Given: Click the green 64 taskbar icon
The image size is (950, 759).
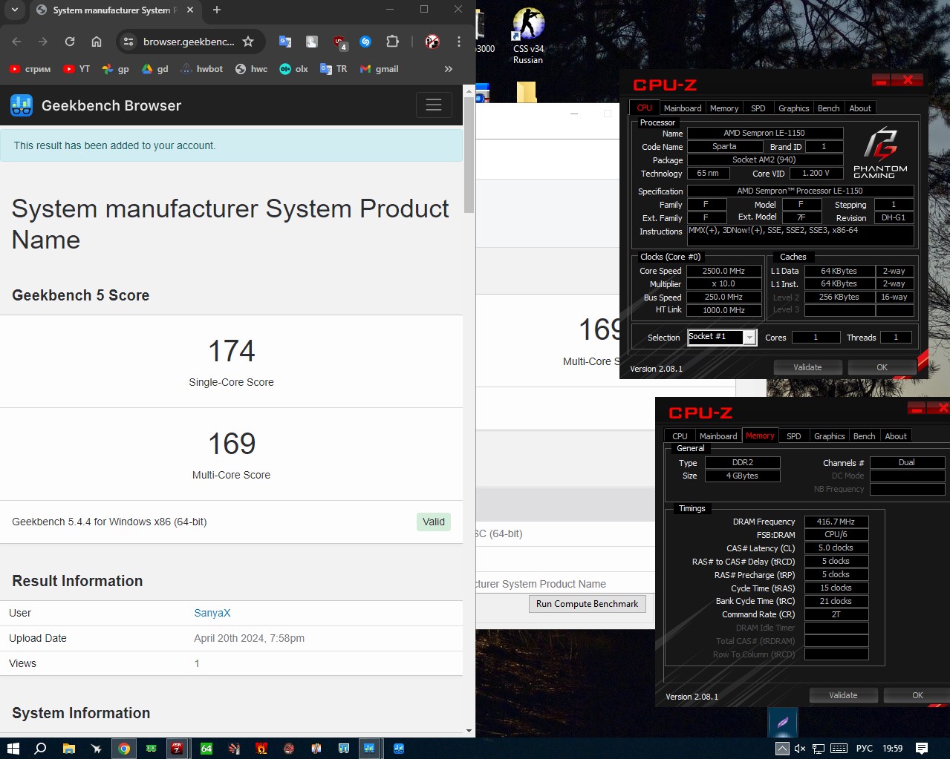Looking at the screenshot, I should [x=206, y=748].
